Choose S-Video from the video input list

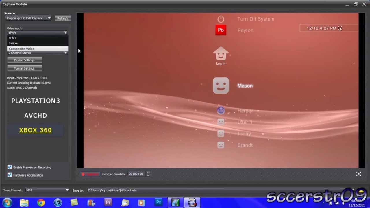tap(38, 43)
